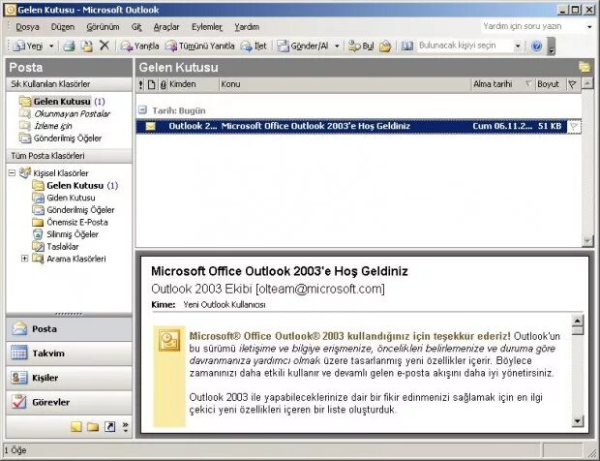The image size is (600, 461).
Task: Sort by Konu column header
Action: [x=345, y=84]
